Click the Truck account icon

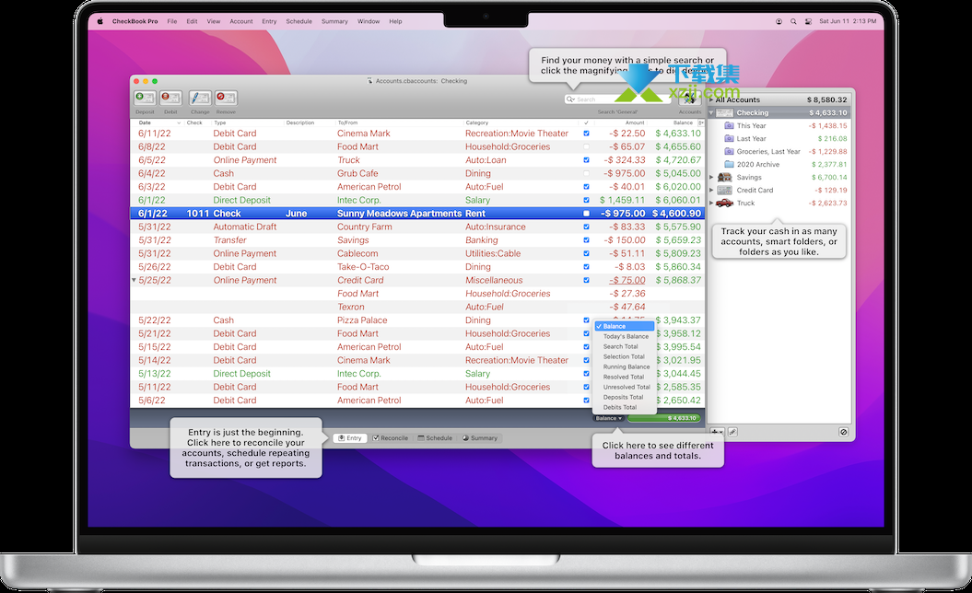725,203
